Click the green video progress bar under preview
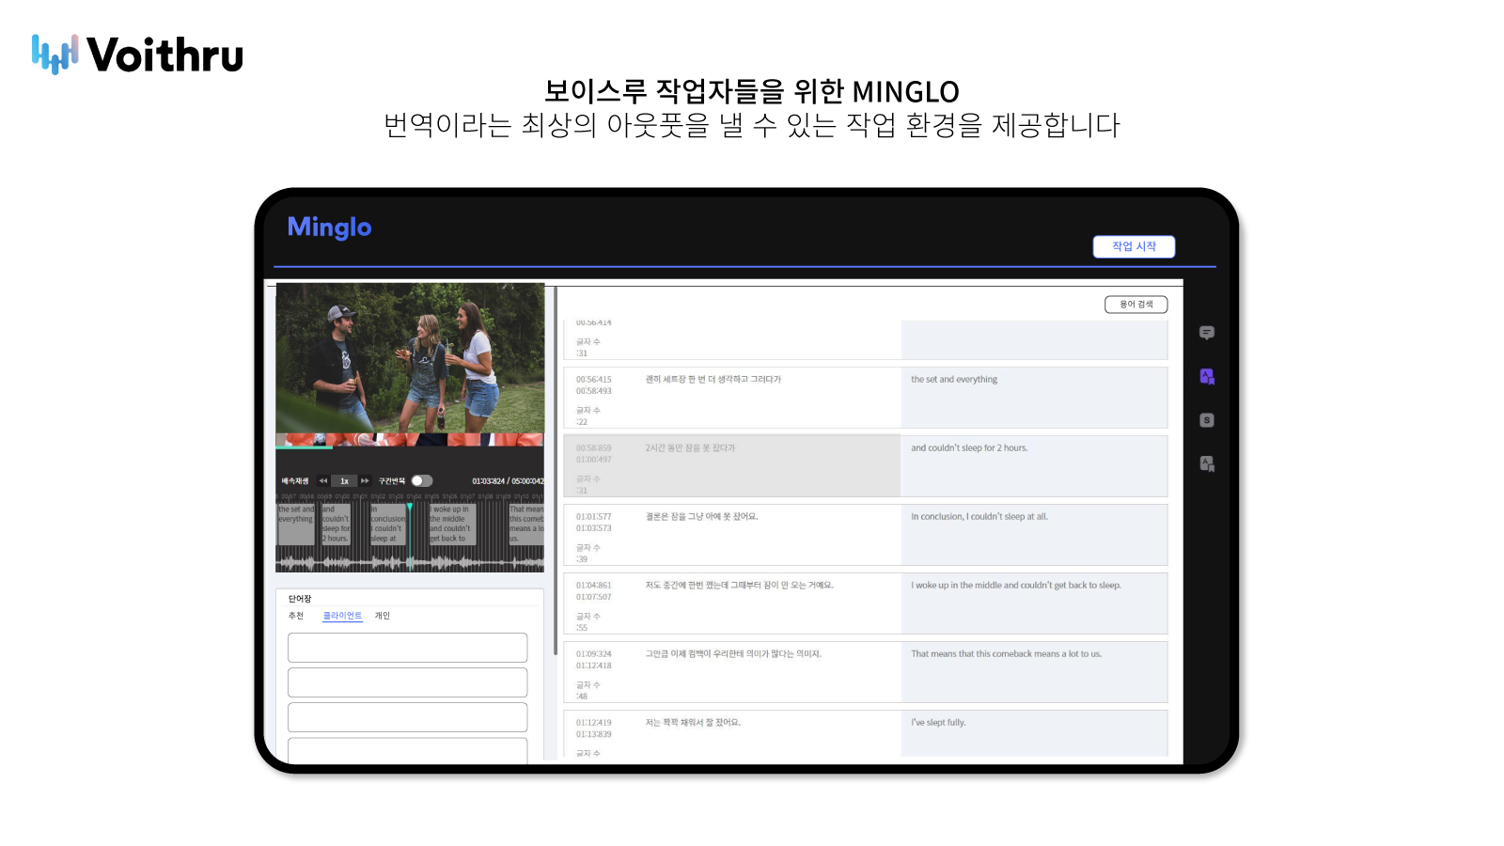This screenshot has height=846, width=1504. coord(304,447)
